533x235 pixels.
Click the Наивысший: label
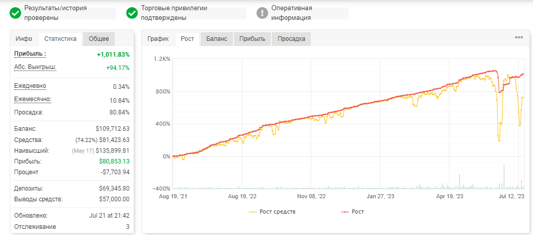click(x=32, y=151)
